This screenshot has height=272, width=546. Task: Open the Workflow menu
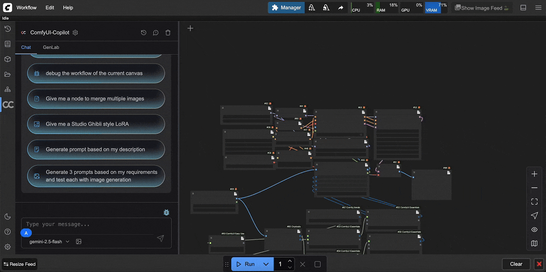pyautogui.click(x=26, y=8)
